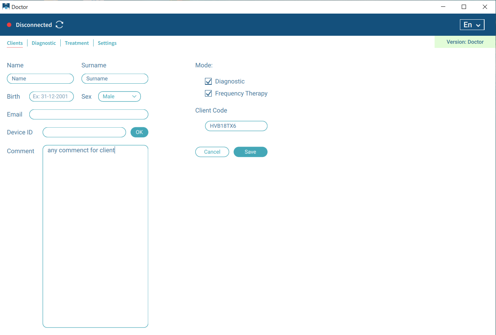Go to the Settings tab

(107, 43)
